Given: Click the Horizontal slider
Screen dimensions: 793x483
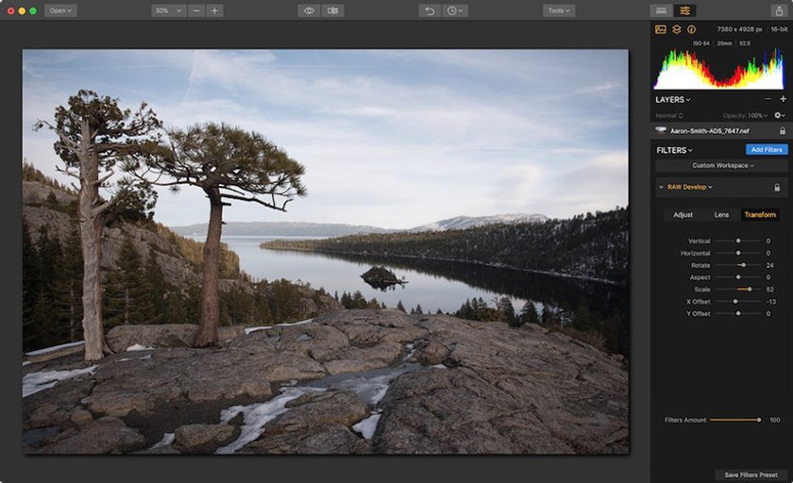Looking at the screenshot, I should [738, 253].
